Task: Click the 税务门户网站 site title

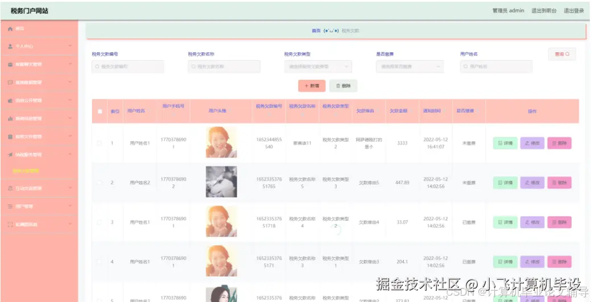Action: (x=30, y=11)
